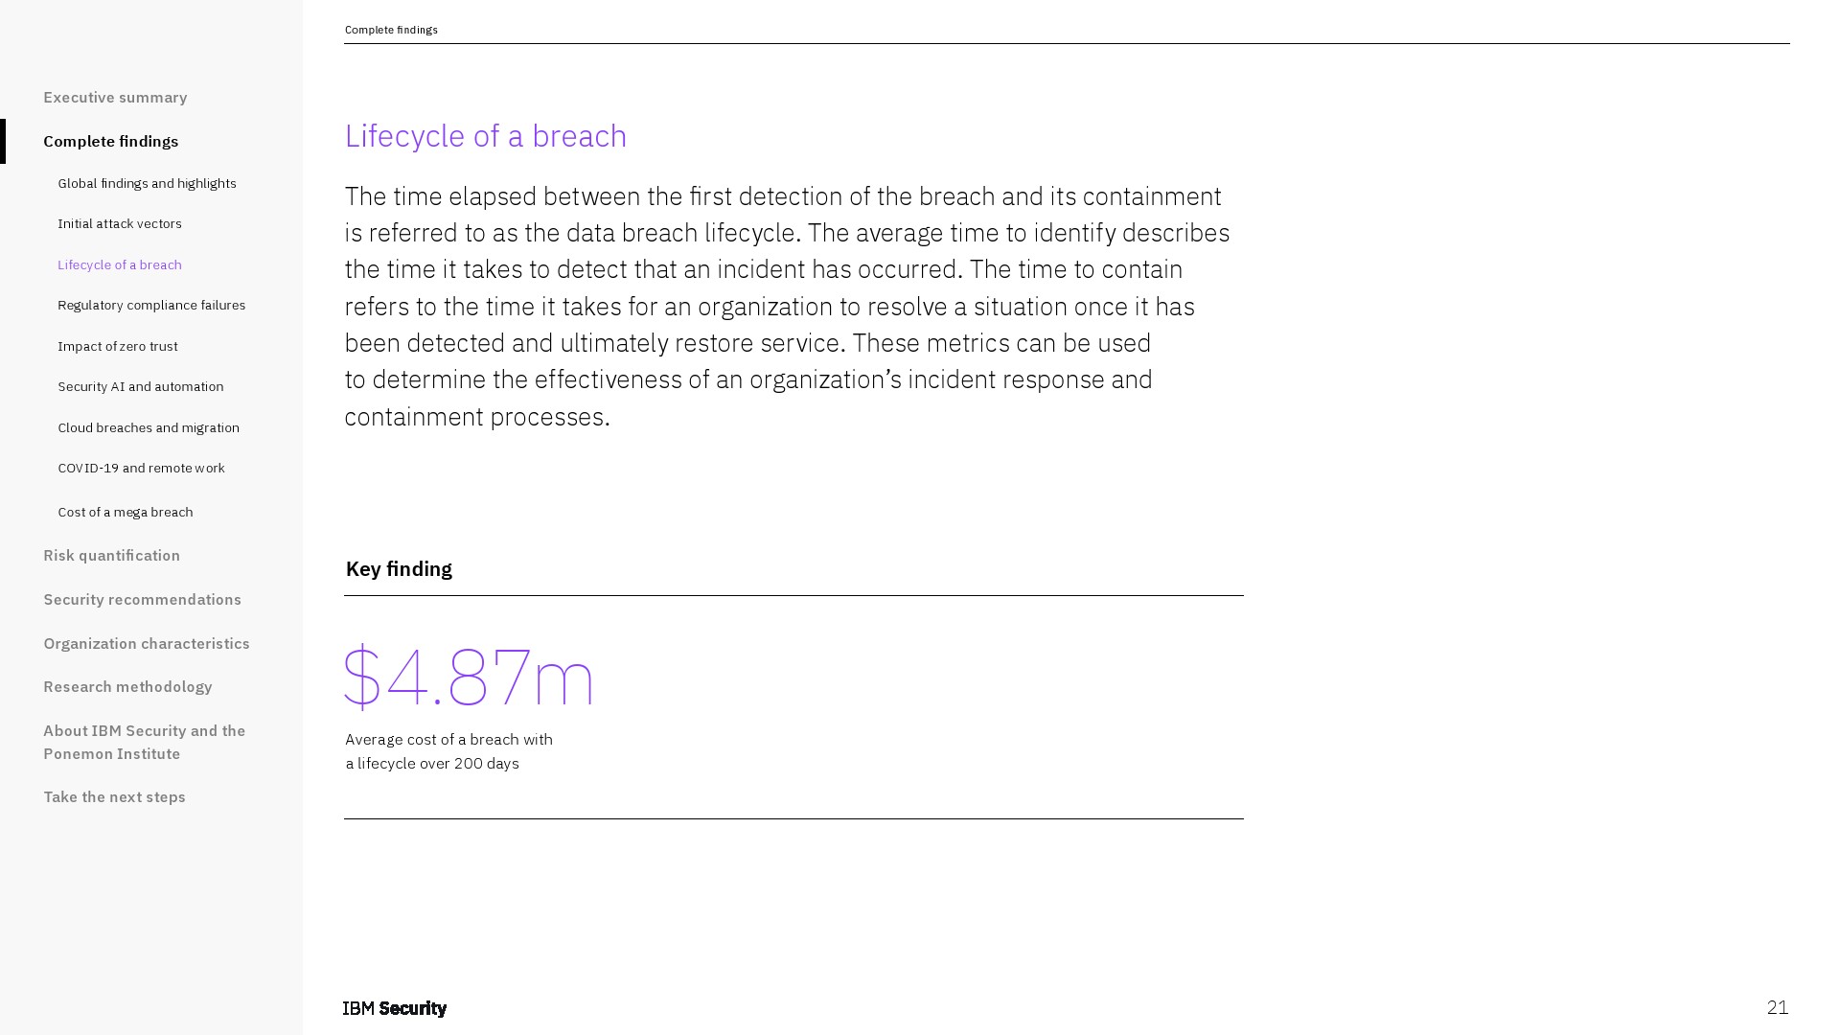Click Lifecycle of a breach sidebar link
Screen dimensions: 1840x1035
point(120,264)
